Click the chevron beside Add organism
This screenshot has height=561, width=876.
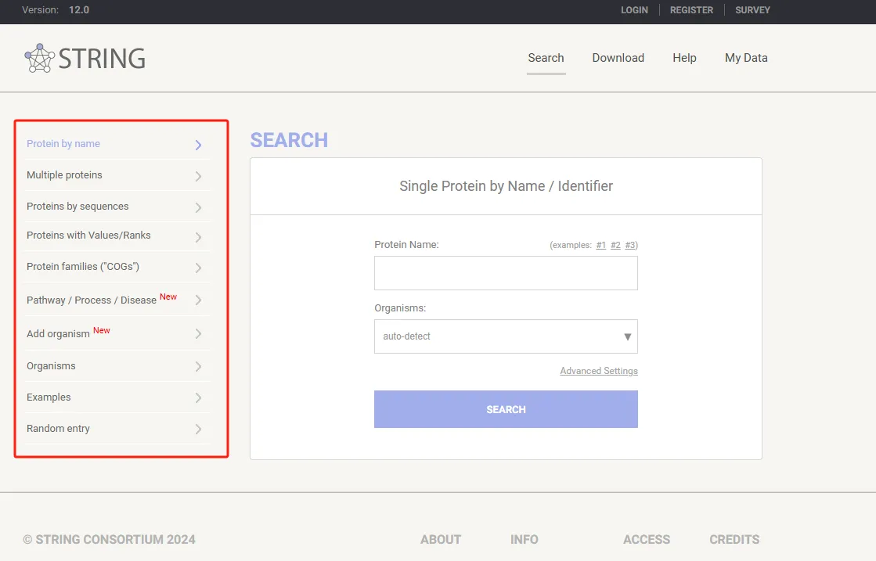point(198,334)
